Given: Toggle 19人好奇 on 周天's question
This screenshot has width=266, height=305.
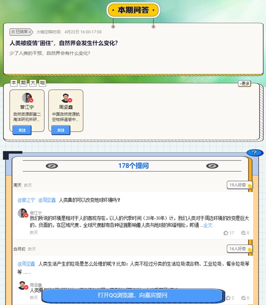Looking at the screenshot, I should pos(239,185).
